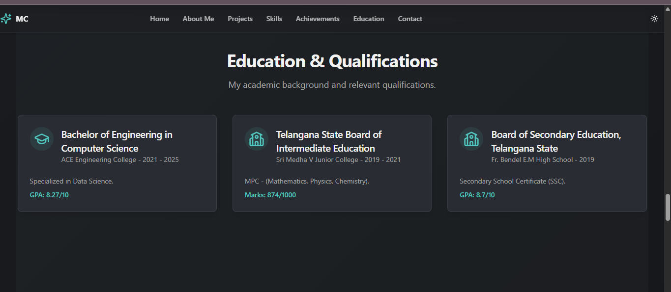Click the Marks: 874/1000 text
671x292 pixels.
270,195
